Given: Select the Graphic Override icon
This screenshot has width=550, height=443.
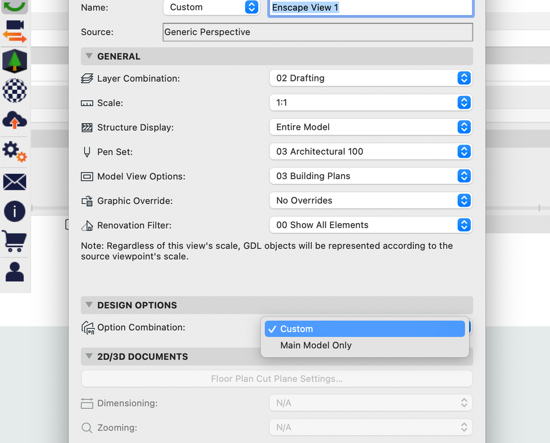Looking at the screenshot, I should point(87,201).
